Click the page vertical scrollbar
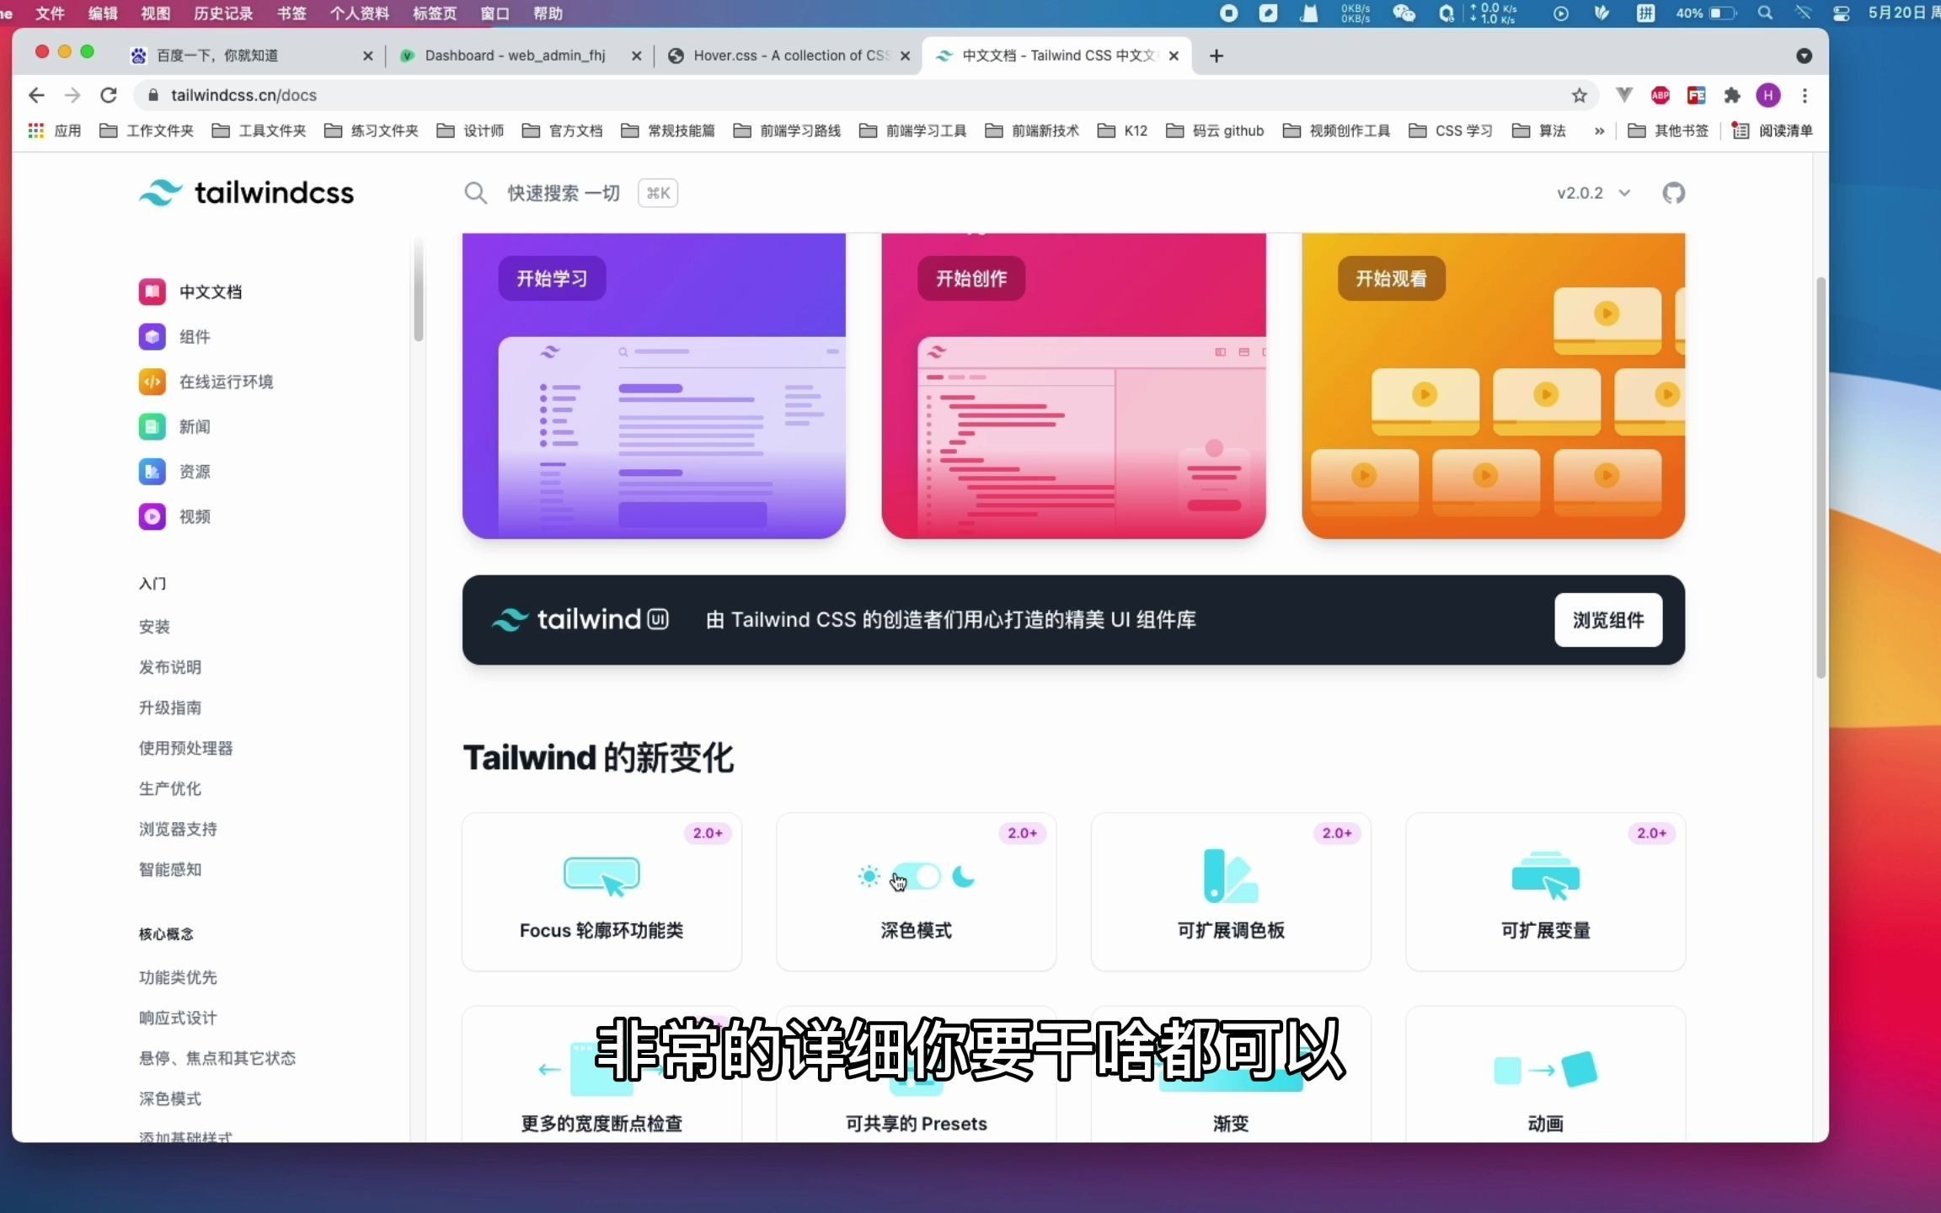 click(1821, 477)
